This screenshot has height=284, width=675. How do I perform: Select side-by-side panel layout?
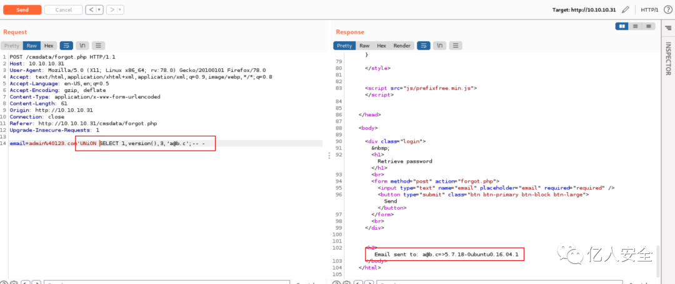point(622,27)
